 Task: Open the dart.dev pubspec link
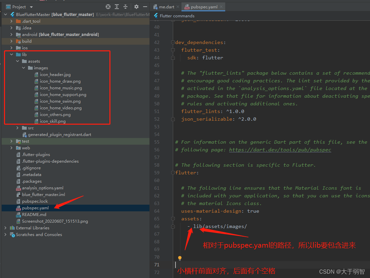coord(280,150)
